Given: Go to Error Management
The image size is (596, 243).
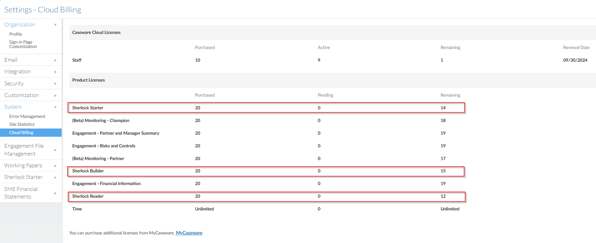Looking at the screenshot, I should click(x=27, y=117).
